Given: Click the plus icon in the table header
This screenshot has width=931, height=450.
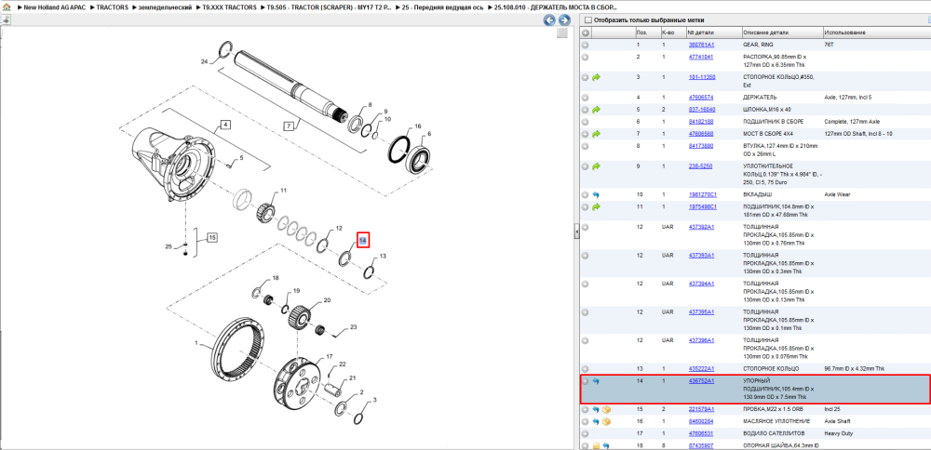Looking at the screenshot, I should pyautogui.click(x=585, y=33).
